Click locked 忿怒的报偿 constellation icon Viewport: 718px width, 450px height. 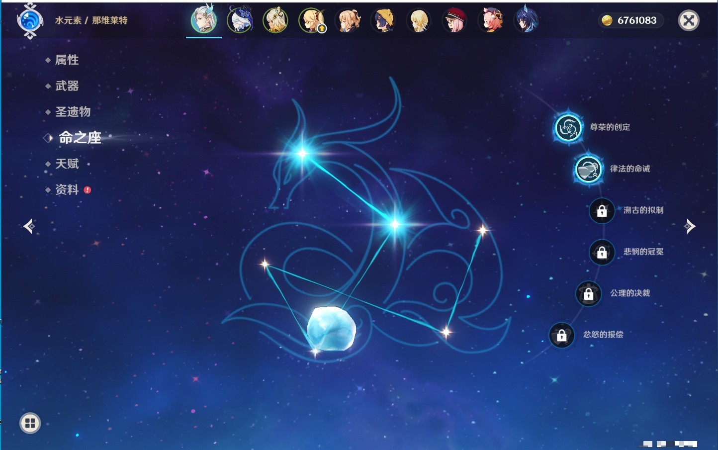[561, 335]
